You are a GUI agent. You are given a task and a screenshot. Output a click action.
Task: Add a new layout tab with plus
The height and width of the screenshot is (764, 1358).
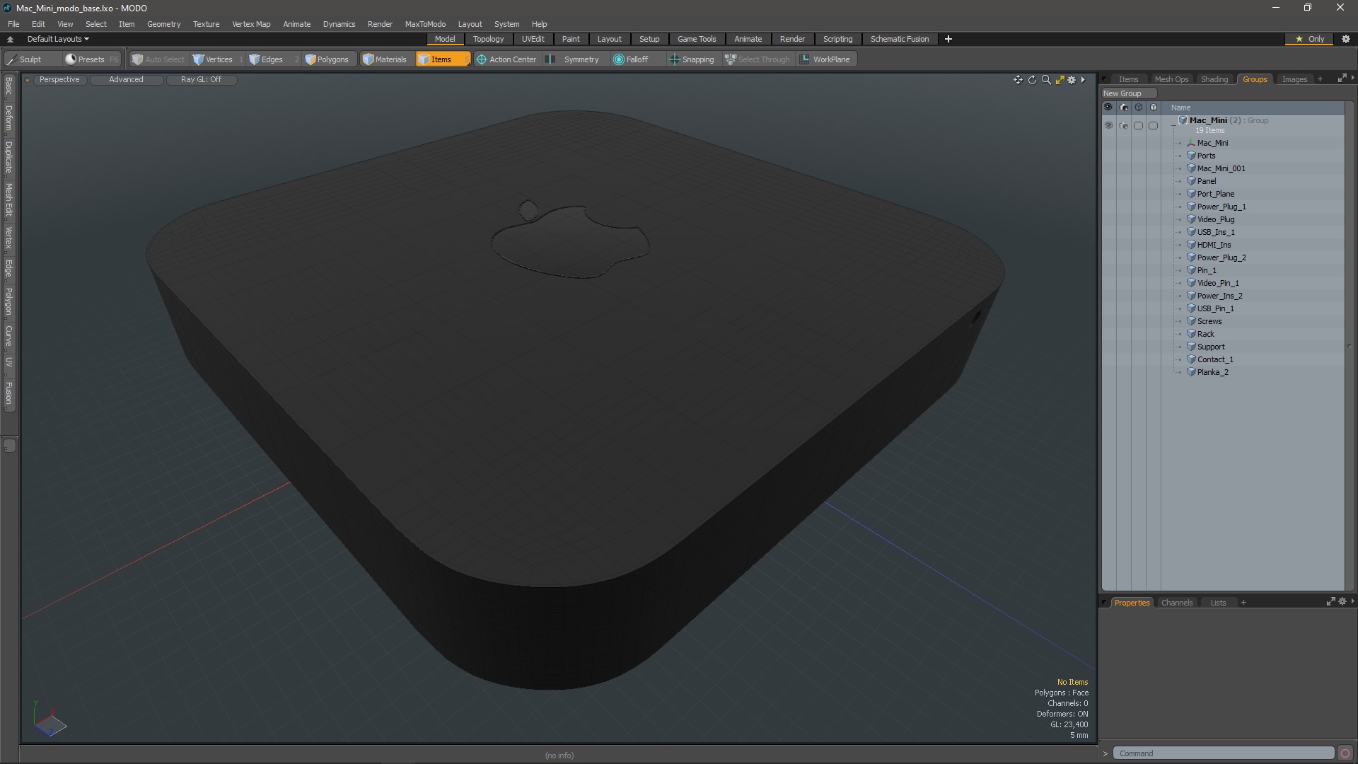pos(948,39)
